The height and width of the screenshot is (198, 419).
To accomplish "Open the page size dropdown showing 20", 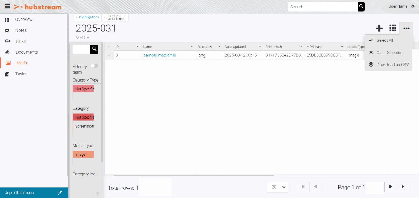I will coord(278,187).
